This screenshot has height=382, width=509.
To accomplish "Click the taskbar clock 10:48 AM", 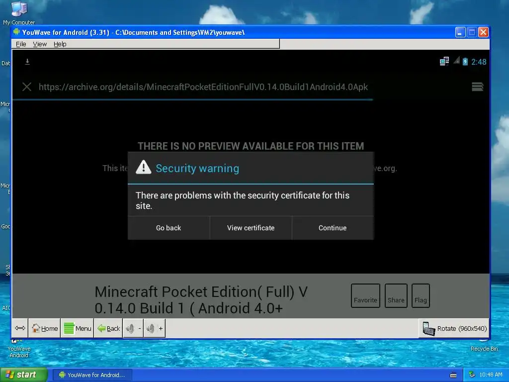I will tap(491, 375).
